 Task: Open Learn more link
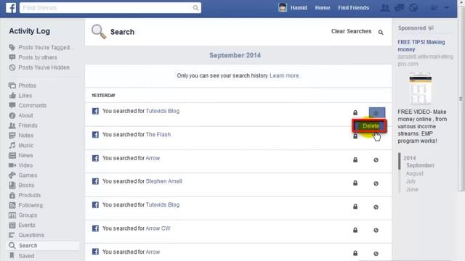(284, 75)
